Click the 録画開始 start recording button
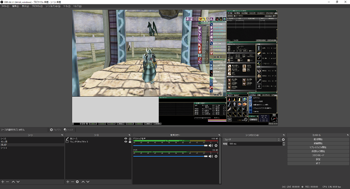This screenshot has height=189, width=350. (x=318, y=143)
